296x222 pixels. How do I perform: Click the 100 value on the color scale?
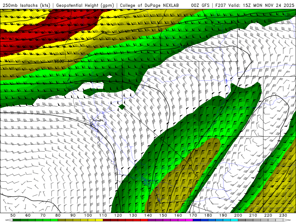click(88, 215)
